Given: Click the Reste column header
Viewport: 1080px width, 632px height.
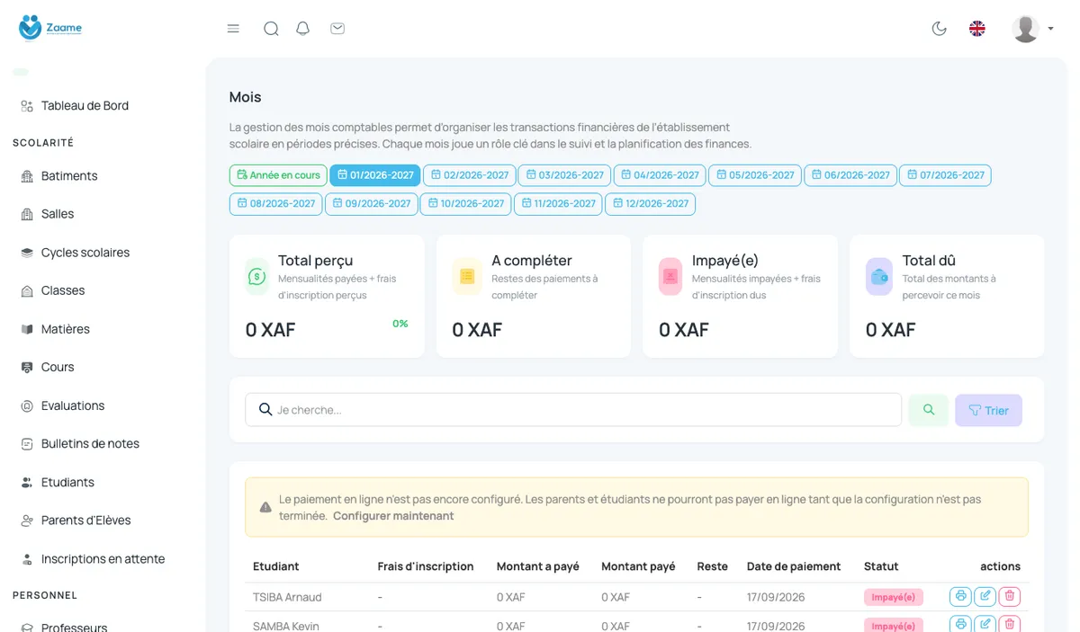Looking at the screenshot, I should tap(713, 566).
